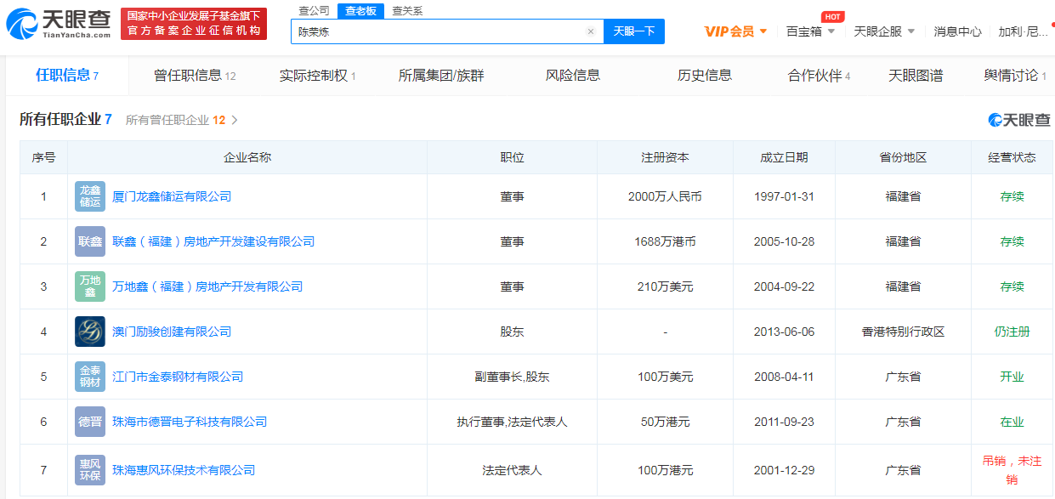Clear the search box with X icon

click(x=591, y=31)
